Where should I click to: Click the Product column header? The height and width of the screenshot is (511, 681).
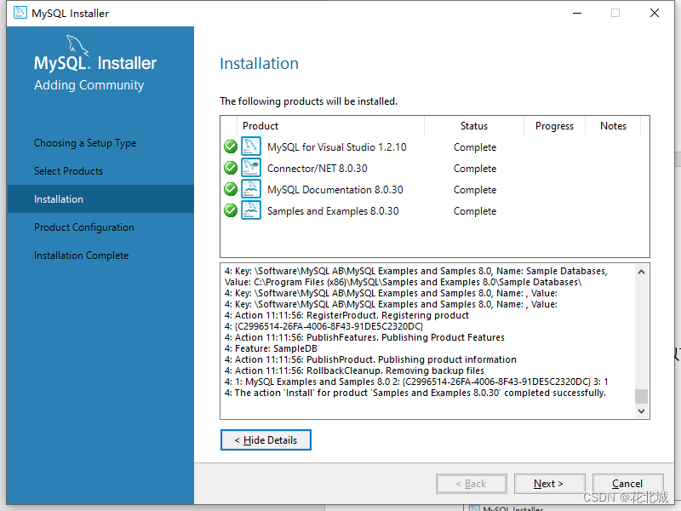click(331, 126)
